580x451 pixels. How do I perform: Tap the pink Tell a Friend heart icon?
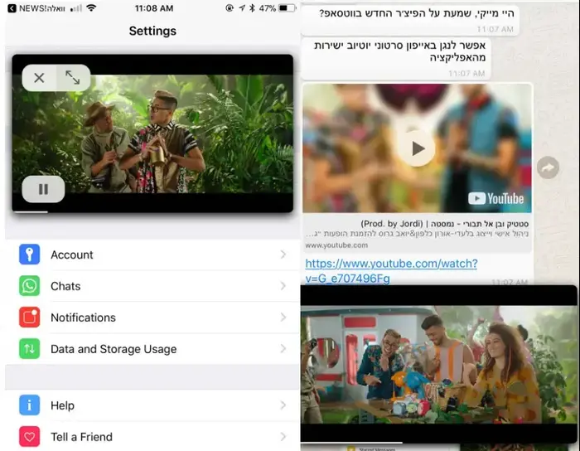[x=29, y=437]
